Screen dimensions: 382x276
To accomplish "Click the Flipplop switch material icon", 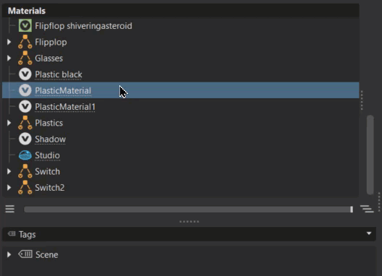I will coord(25,42).
